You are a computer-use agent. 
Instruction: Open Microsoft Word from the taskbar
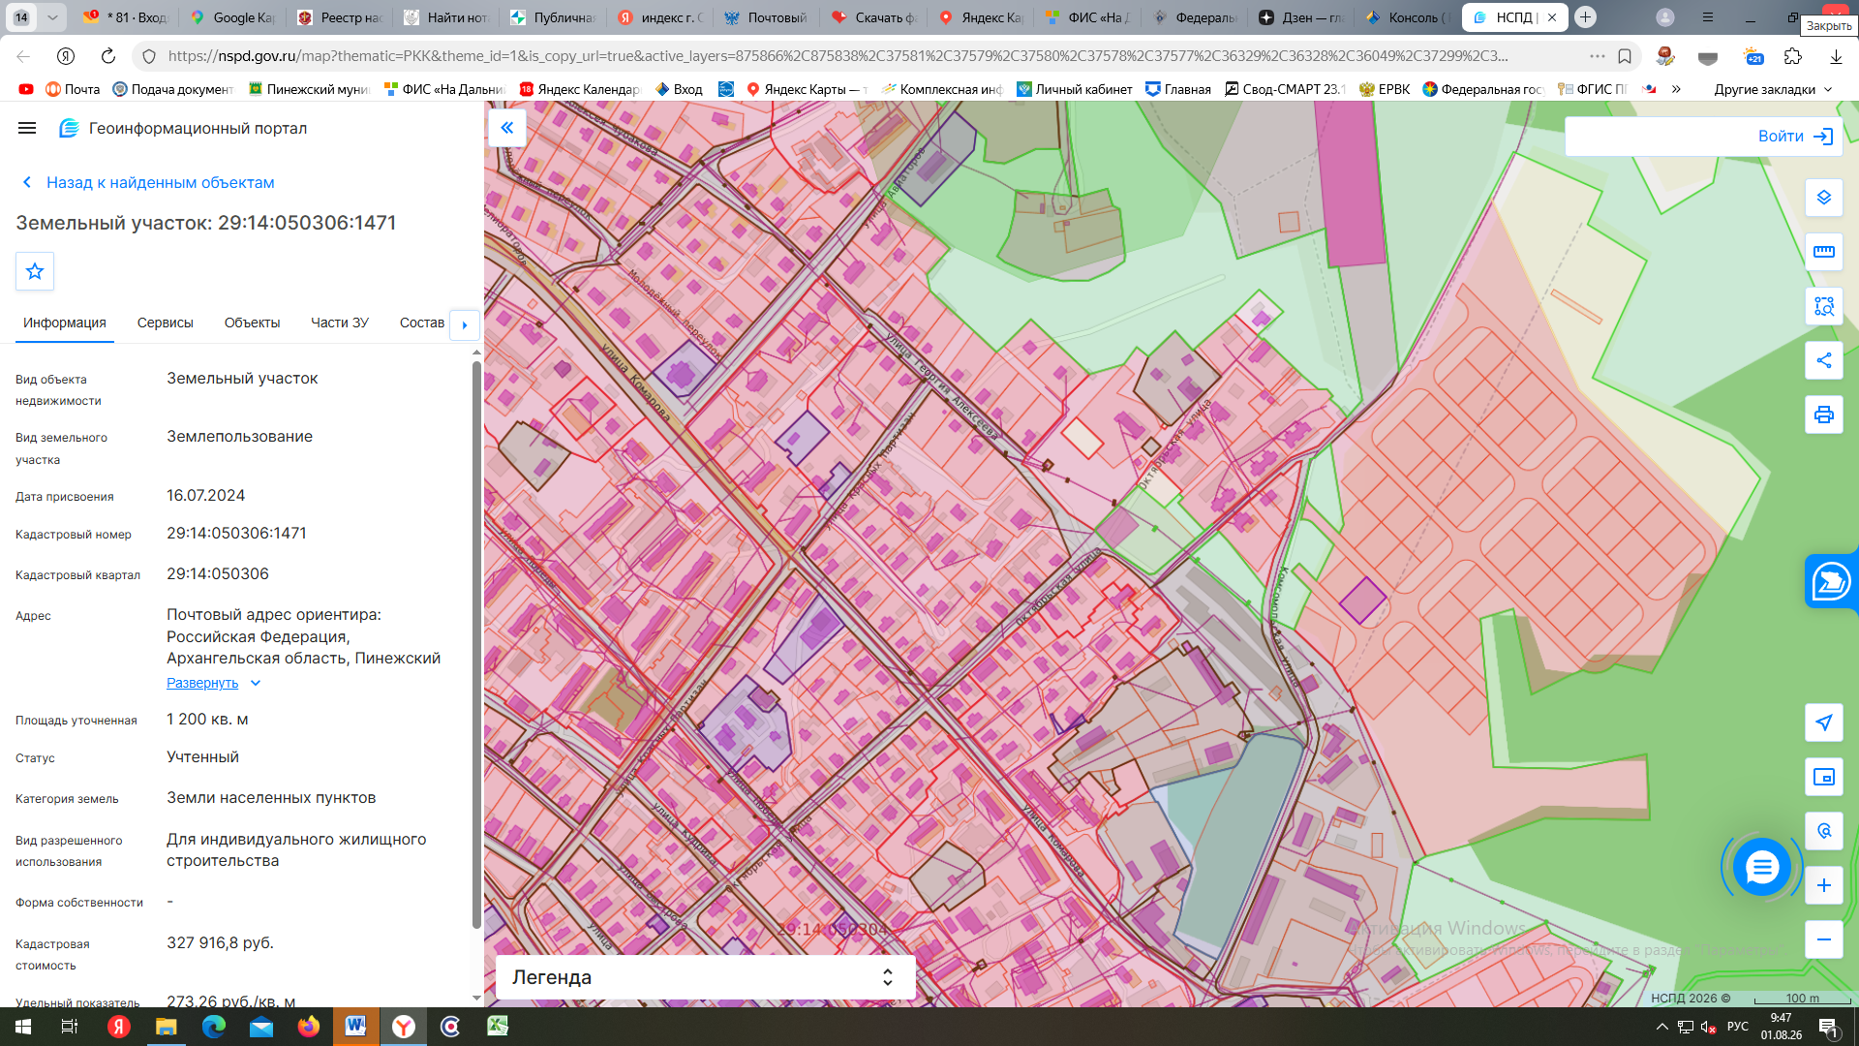tap(355, 1027)
